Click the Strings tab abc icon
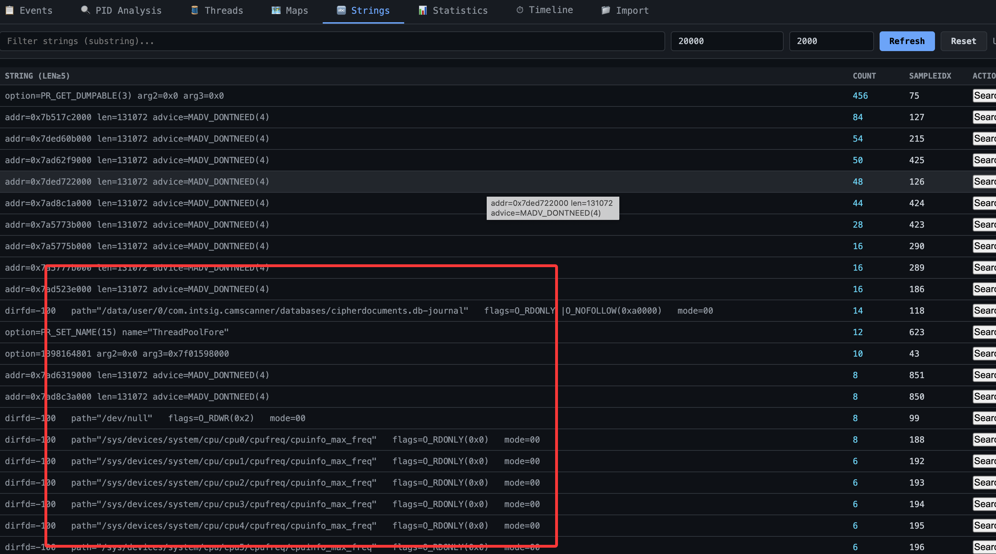Viewport: 996px width, 554px height. click(341, 10)
